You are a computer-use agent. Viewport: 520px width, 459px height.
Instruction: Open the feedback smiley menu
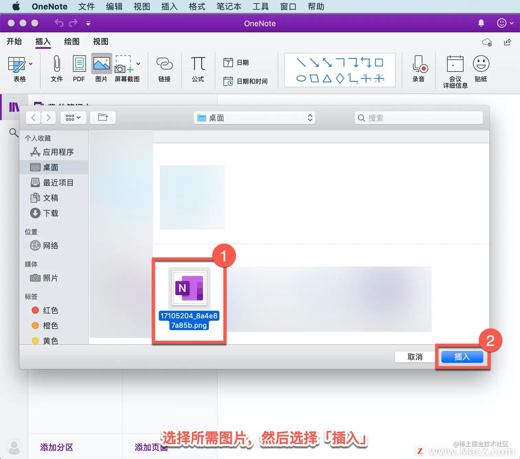(505, 23)
